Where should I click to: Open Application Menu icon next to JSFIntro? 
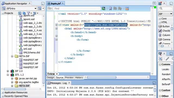(40, 8)
